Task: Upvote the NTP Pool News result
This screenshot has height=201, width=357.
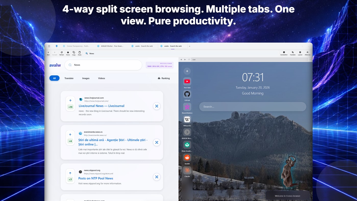Action: pyautogui.click(x=70, y=173)
